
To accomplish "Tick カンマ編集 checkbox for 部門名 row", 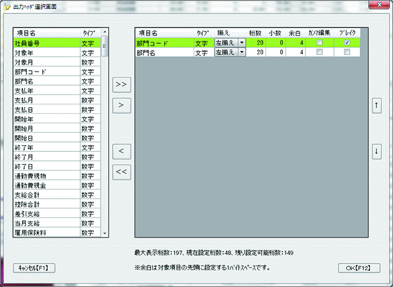I will click(x=319, y=52).
